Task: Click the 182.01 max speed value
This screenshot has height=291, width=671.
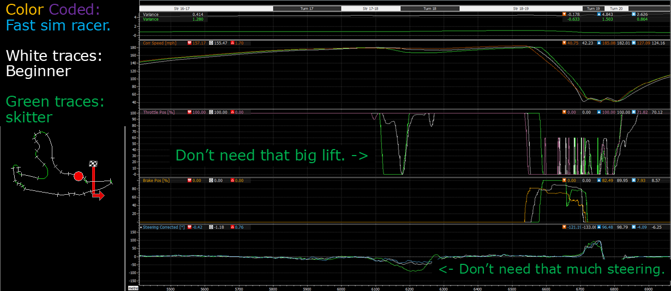Action: point(623,42)
